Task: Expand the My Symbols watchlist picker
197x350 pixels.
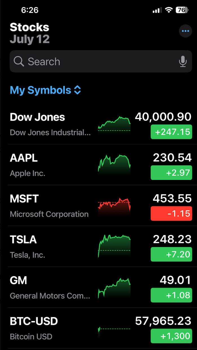Action: pos(41,90)
